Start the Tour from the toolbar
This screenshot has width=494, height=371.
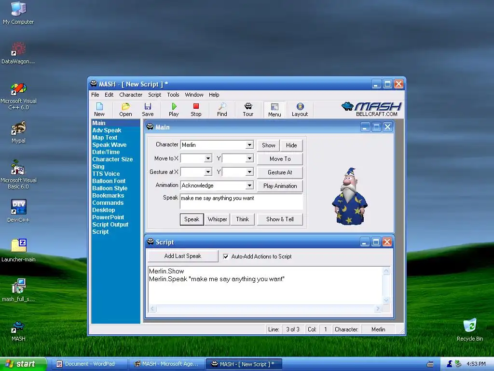248,110
